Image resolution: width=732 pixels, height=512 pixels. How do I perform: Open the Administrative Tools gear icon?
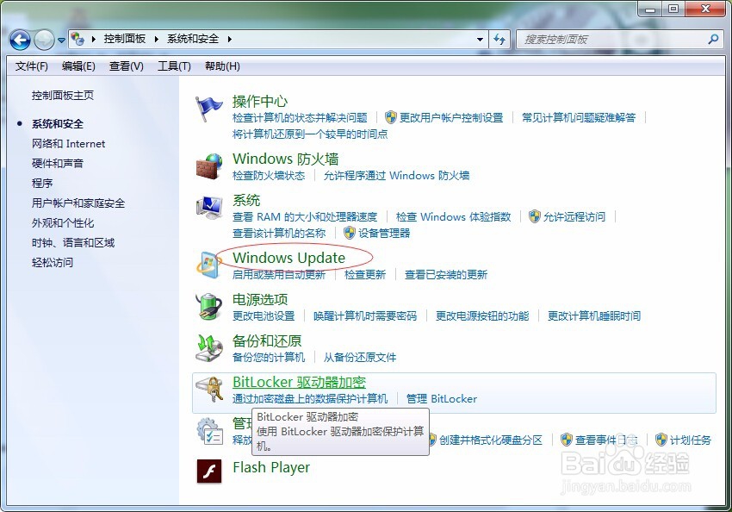coord(209,431)
